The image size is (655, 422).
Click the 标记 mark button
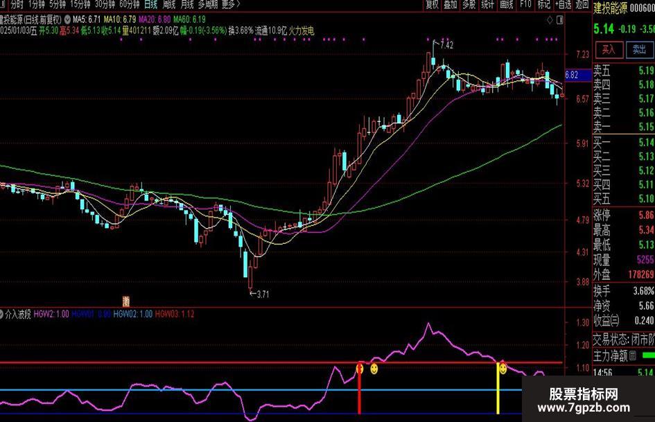[544, 5]
